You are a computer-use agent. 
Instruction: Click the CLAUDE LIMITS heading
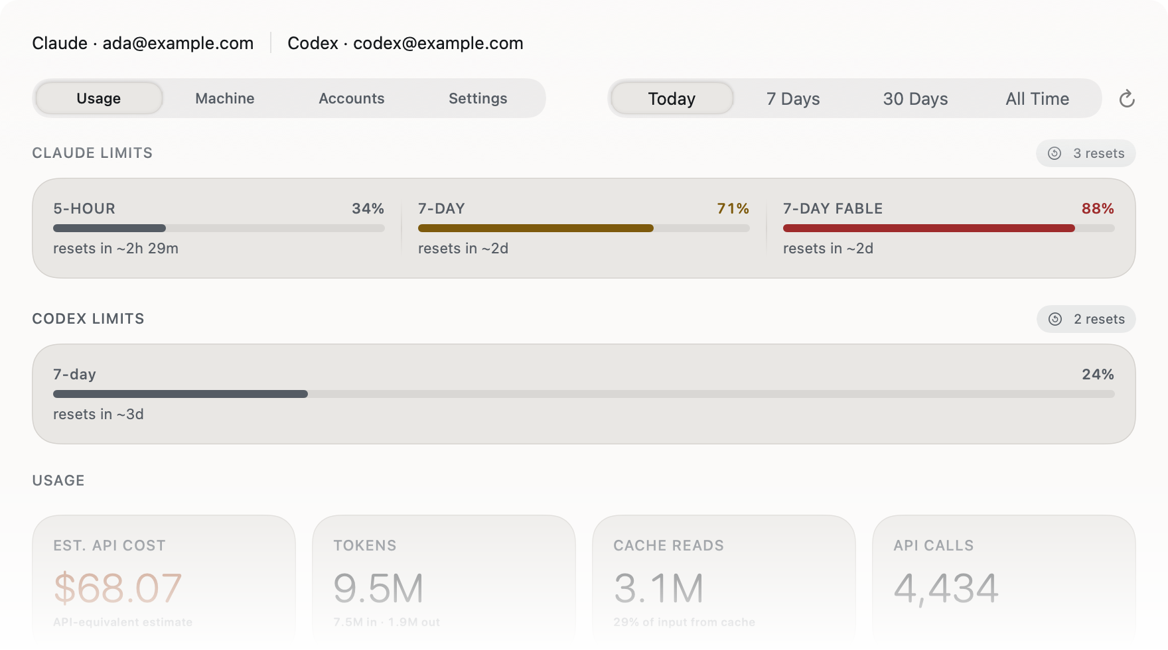pos(92,153)
